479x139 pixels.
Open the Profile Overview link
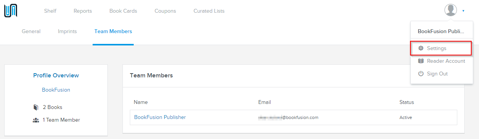[x=56, y=75]
